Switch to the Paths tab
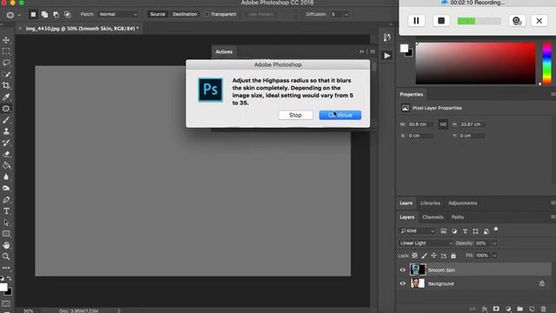Viewport: 556px width, 313px height. pos(458,216)
